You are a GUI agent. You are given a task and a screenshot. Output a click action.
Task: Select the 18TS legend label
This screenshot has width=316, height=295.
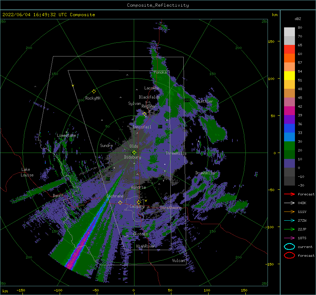pos(302,238)
